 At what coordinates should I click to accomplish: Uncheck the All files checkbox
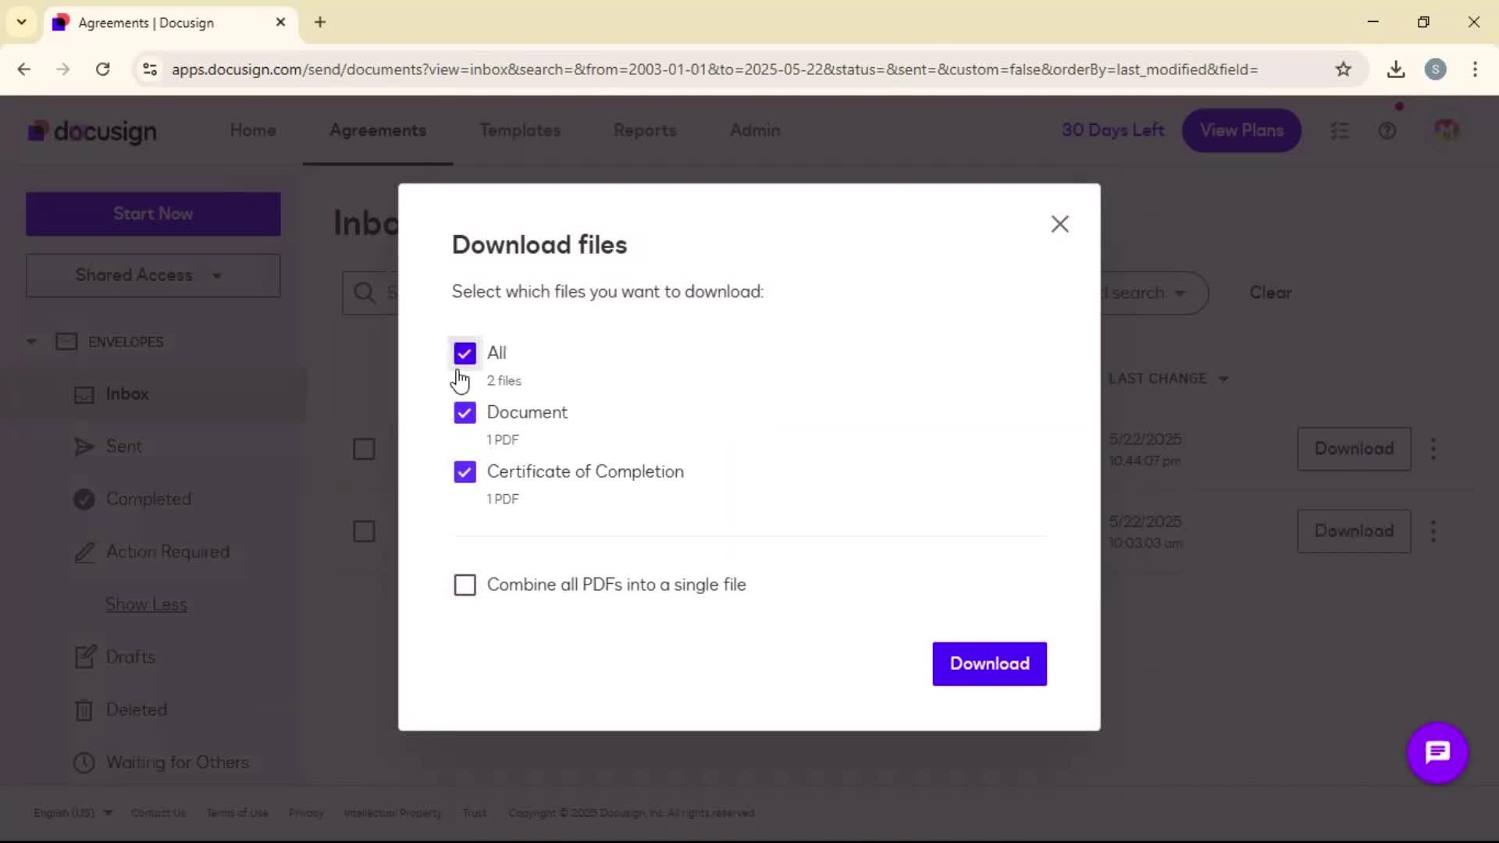point(465,353)
